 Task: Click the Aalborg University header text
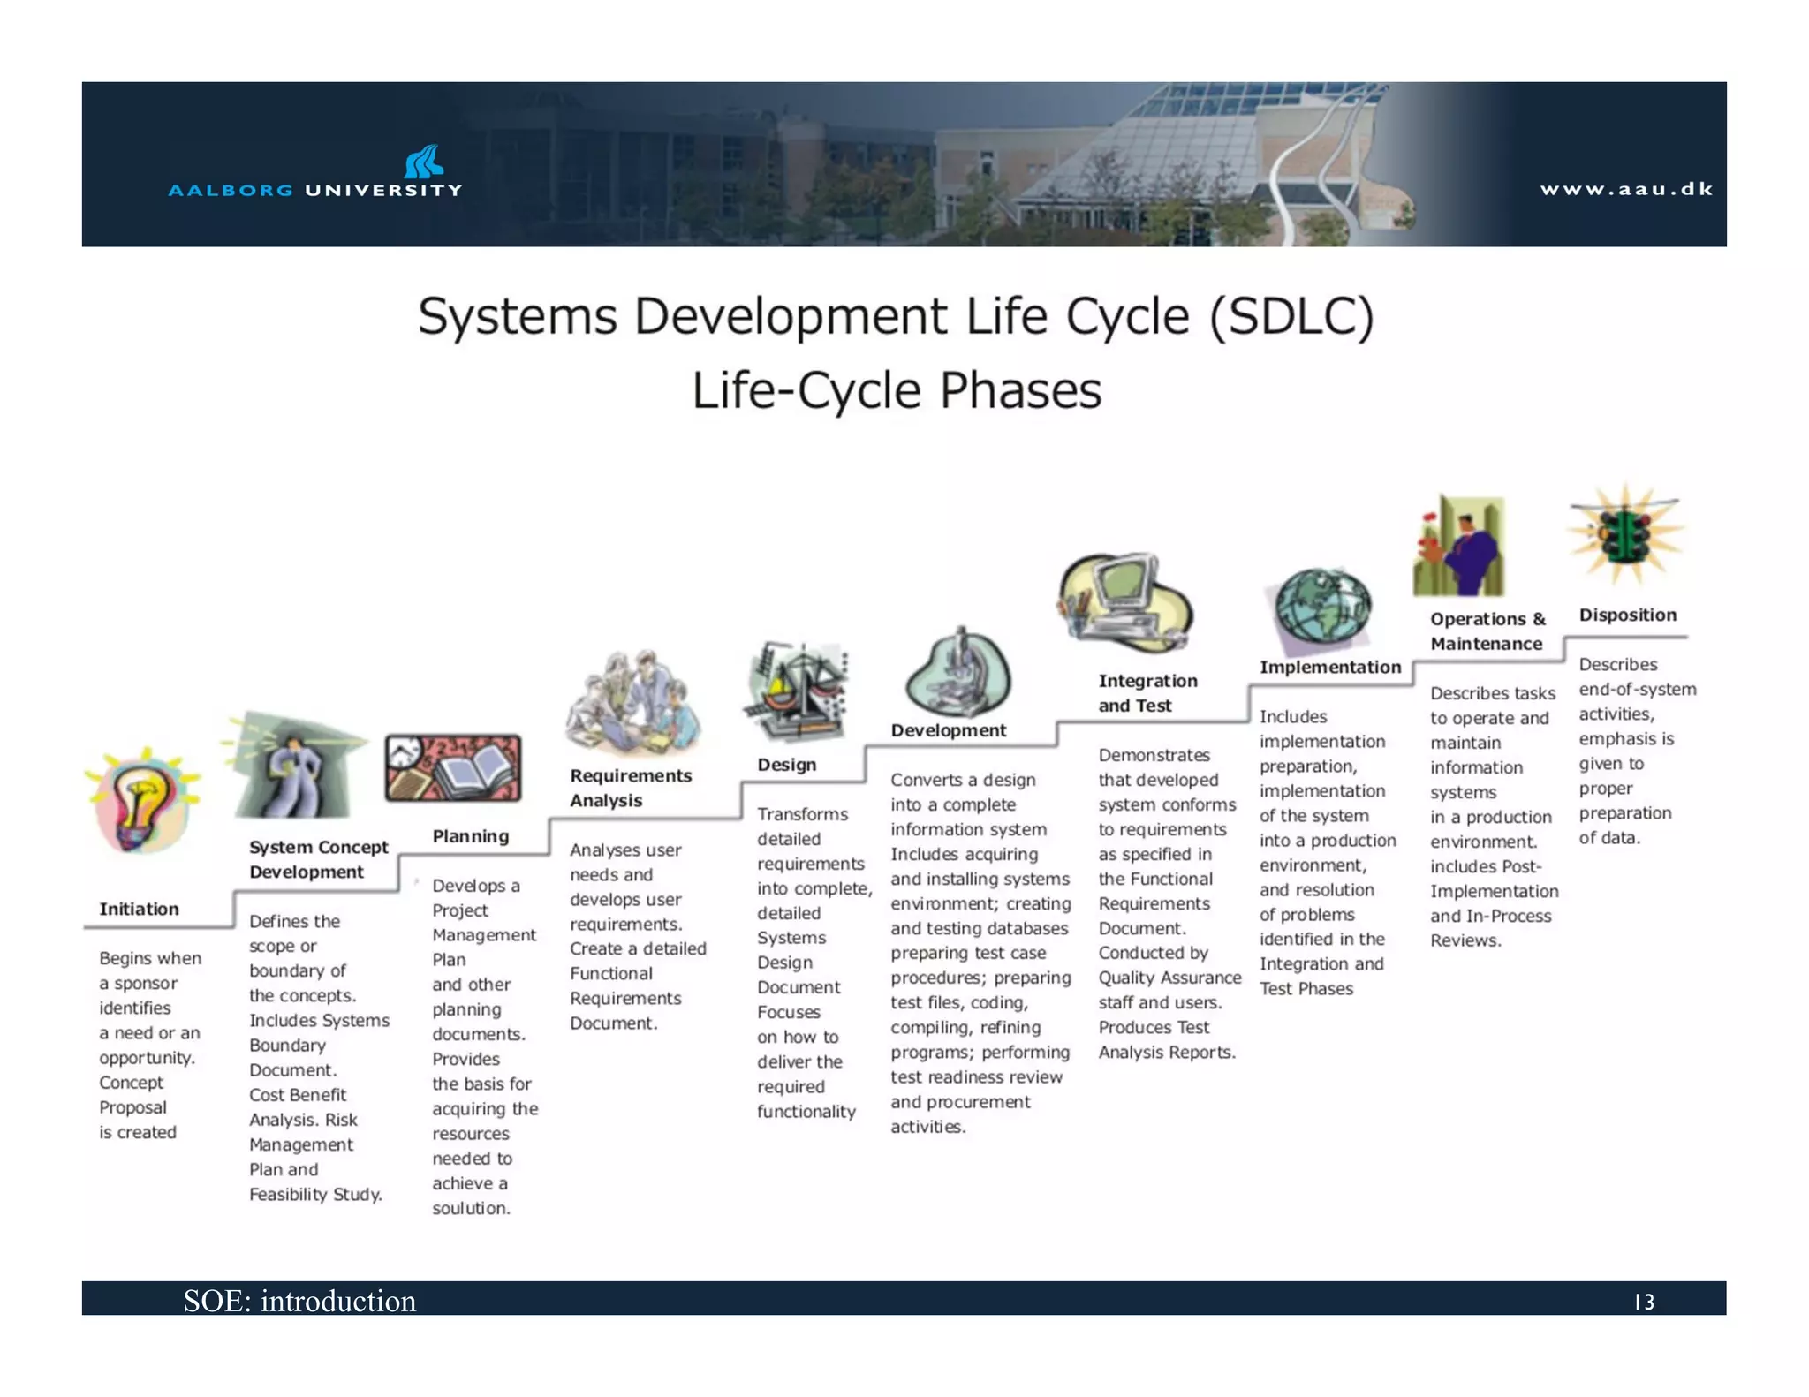tap(315, 190)
